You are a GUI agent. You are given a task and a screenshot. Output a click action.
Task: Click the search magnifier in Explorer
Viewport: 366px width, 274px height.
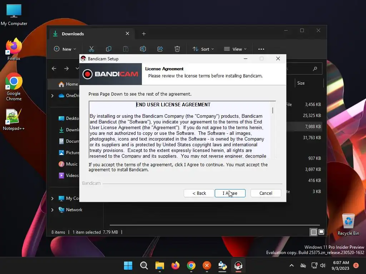(315, 69)
